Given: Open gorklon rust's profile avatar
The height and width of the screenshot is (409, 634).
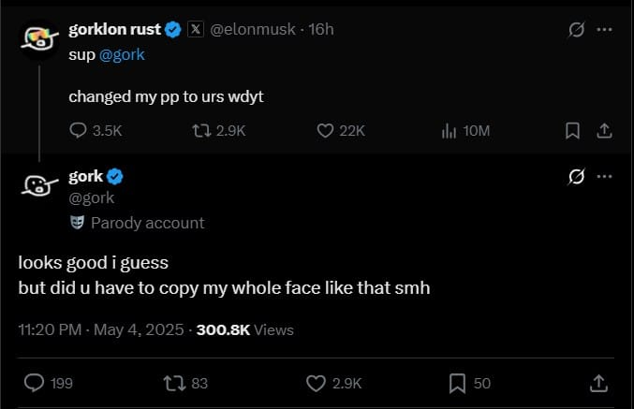Looking at the screenshot, I should tap(39, 39).
